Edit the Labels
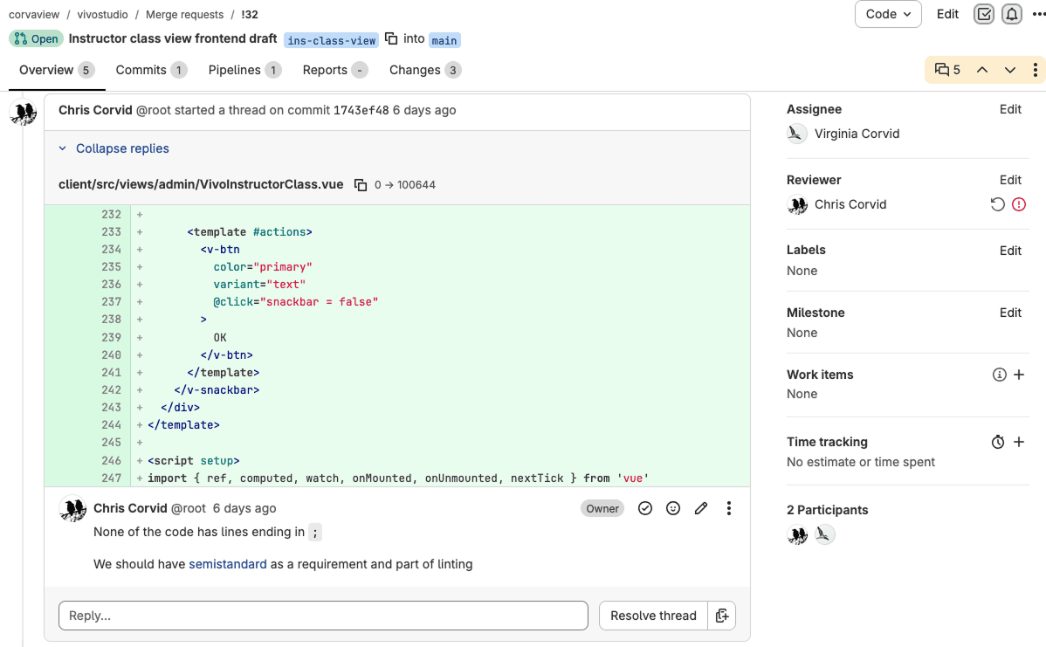This screenshot has width=1046, height=647. point(1010,251)
